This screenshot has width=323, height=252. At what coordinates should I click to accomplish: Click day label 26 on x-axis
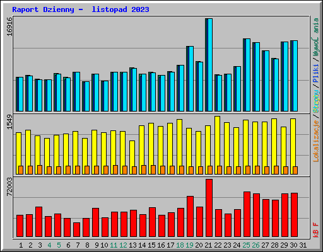coord(255,245)
